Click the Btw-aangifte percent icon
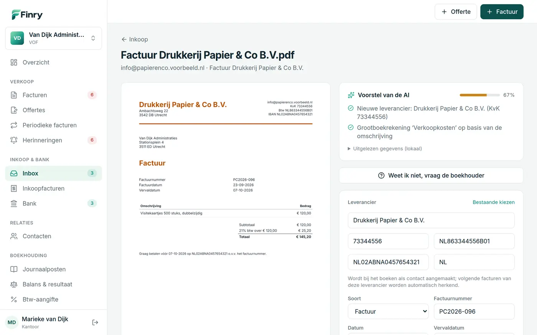 point(14,299)
